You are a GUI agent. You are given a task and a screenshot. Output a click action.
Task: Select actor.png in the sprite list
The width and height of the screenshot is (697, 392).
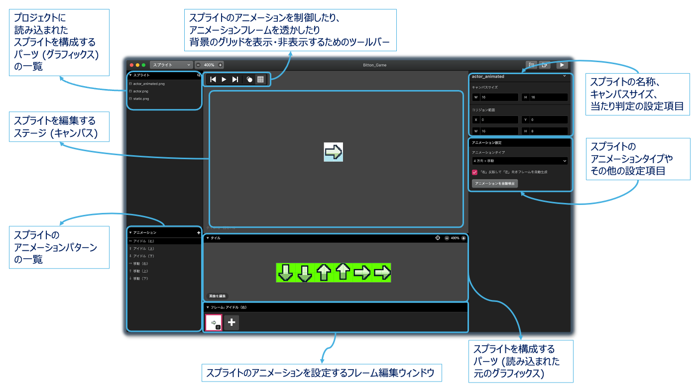(141, 91)
